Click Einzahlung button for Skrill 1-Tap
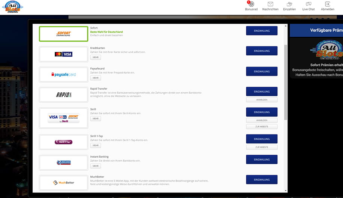This screenshot has width=343, height=198. (262, 139)
